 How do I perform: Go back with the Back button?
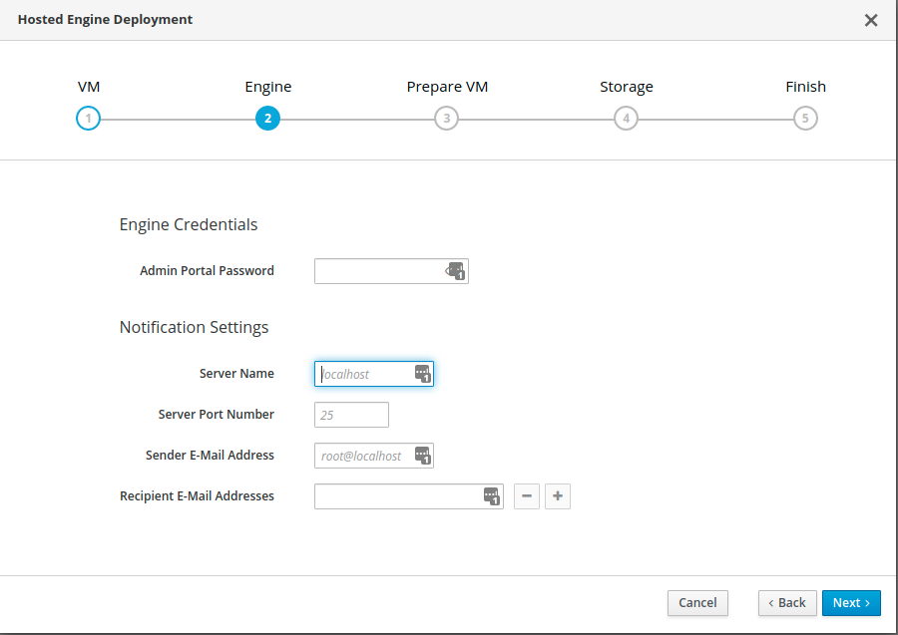[x=786, y=602]
